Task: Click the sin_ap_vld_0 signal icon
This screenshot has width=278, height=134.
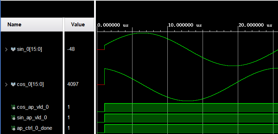Action: [13, 118]
